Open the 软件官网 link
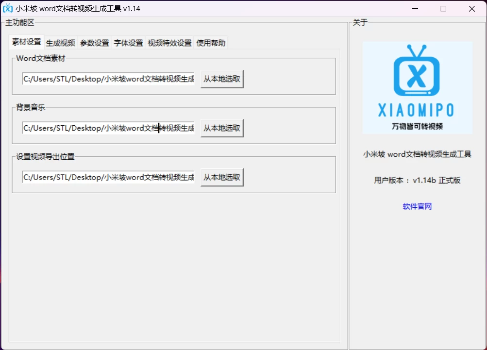This screenshot has height=350, width=487. click(417, 206)
